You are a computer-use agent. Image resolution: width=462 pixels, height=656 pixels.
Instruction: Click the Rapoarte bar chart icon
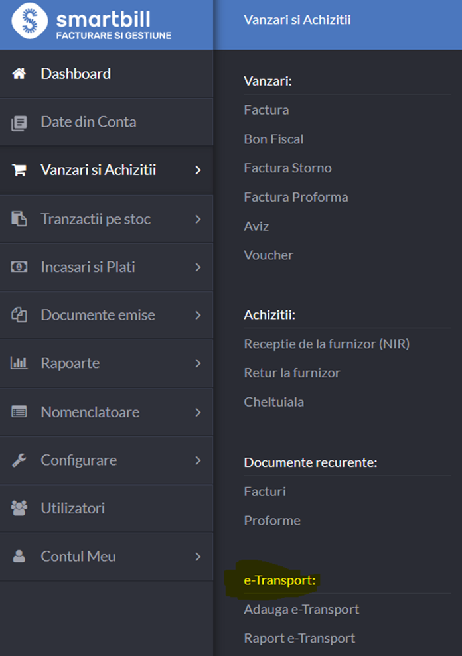coord(19,363)
